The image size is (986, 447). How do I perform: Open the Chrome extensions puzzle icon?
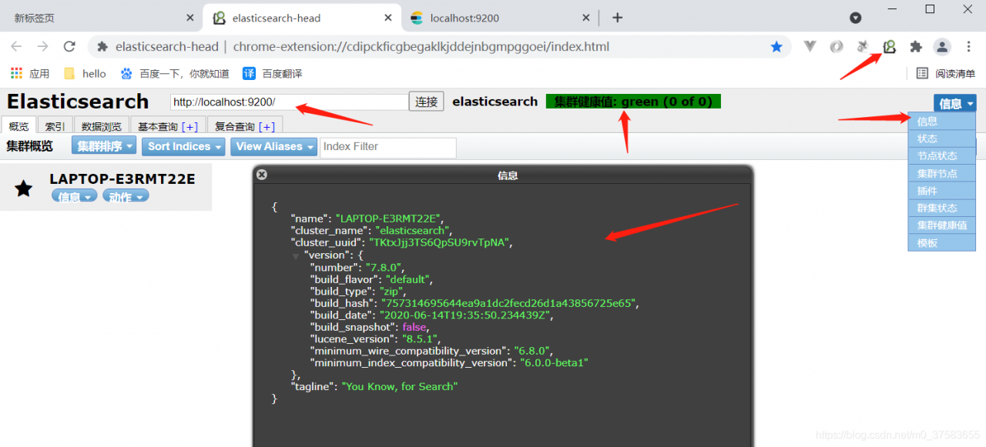click(x=916, y=47)
